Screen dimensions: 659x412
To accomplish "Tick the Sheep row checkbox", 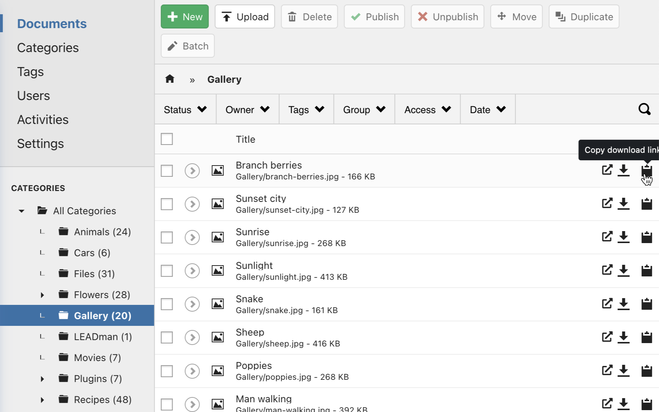I will 167,337.
